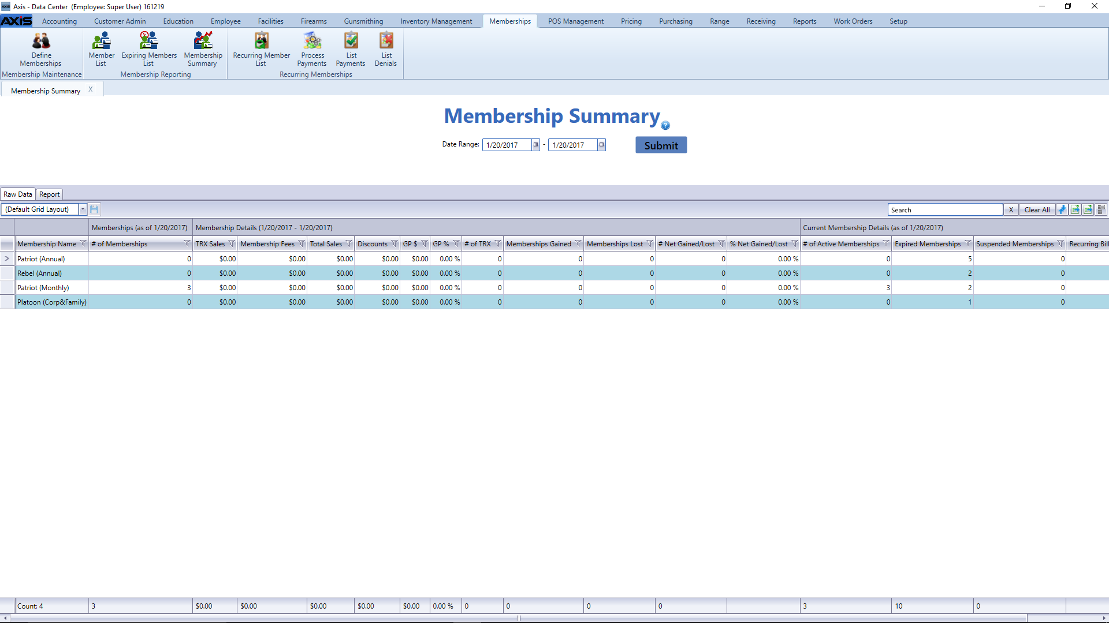Click the end date input field
Viewport: 1109px width, 623px height.
click(x=572, y=145)
